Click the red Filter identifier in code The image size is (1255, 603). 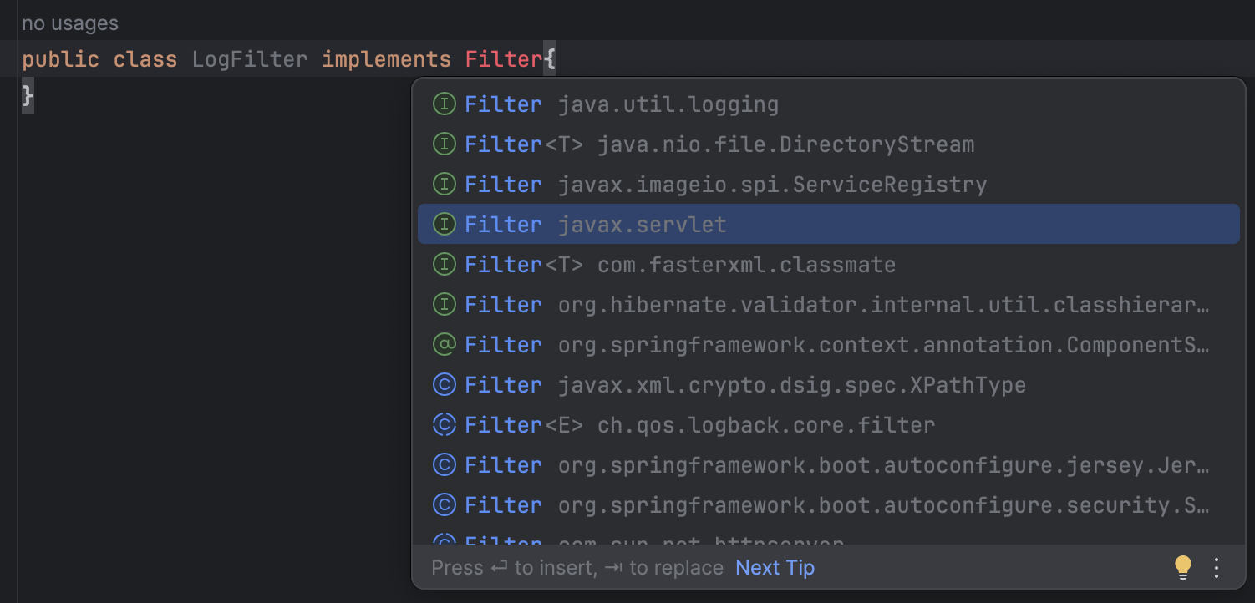pyautogui.click(x=504, y=60)
